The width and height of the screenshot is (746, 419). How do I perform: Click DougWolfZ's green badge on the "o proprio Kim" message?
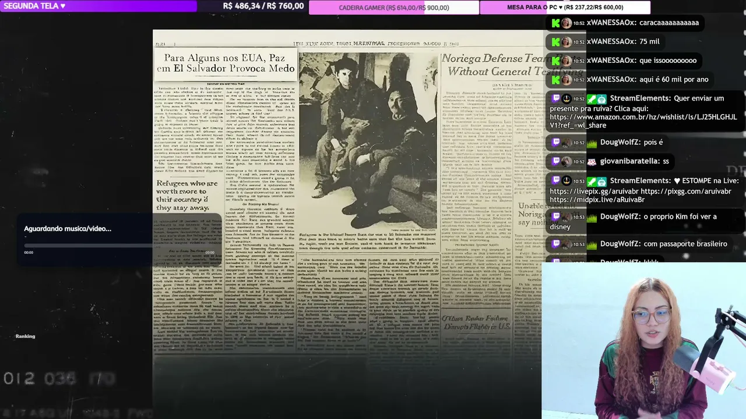coord(592,218)
